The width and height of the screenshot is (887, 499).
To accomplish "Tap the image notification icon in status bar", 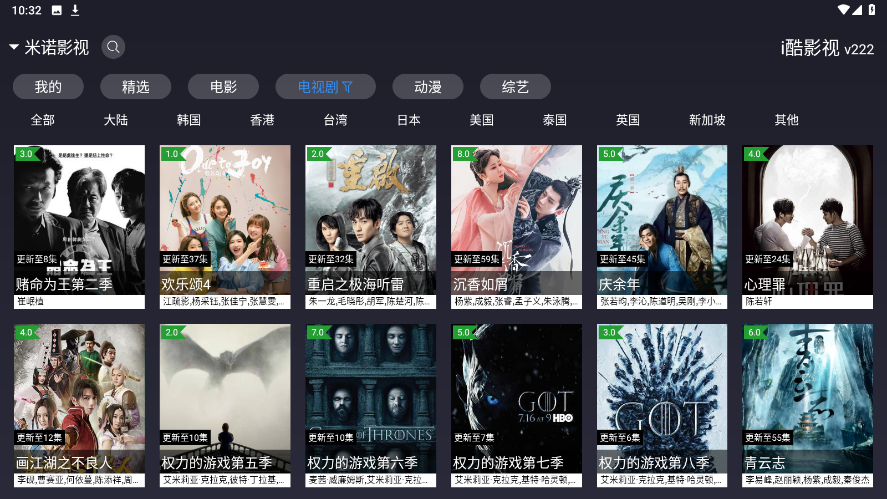I will tap(57, 11).
